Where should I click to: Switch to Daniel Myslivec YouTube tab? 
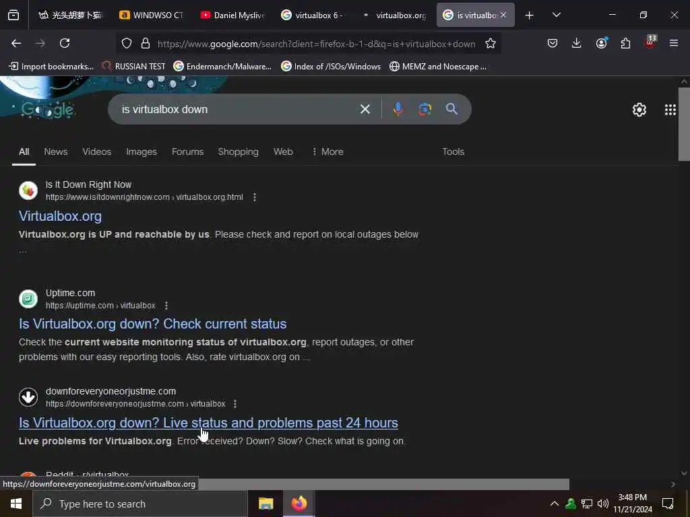(x=232, y=15)
